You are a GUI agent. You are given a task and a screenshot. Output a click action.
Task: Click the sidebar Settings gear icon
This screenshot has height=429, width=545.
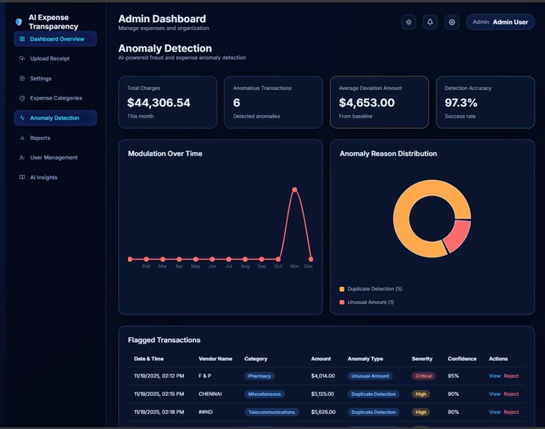tap(22, 78)
